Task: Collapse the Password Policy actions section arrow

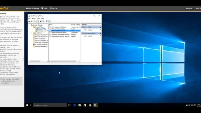Action: coord(100,27)
